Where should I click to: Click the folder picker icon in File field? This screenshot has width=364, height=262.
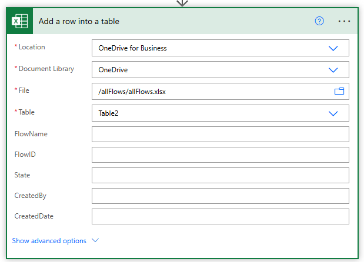(x=339, y=91)
